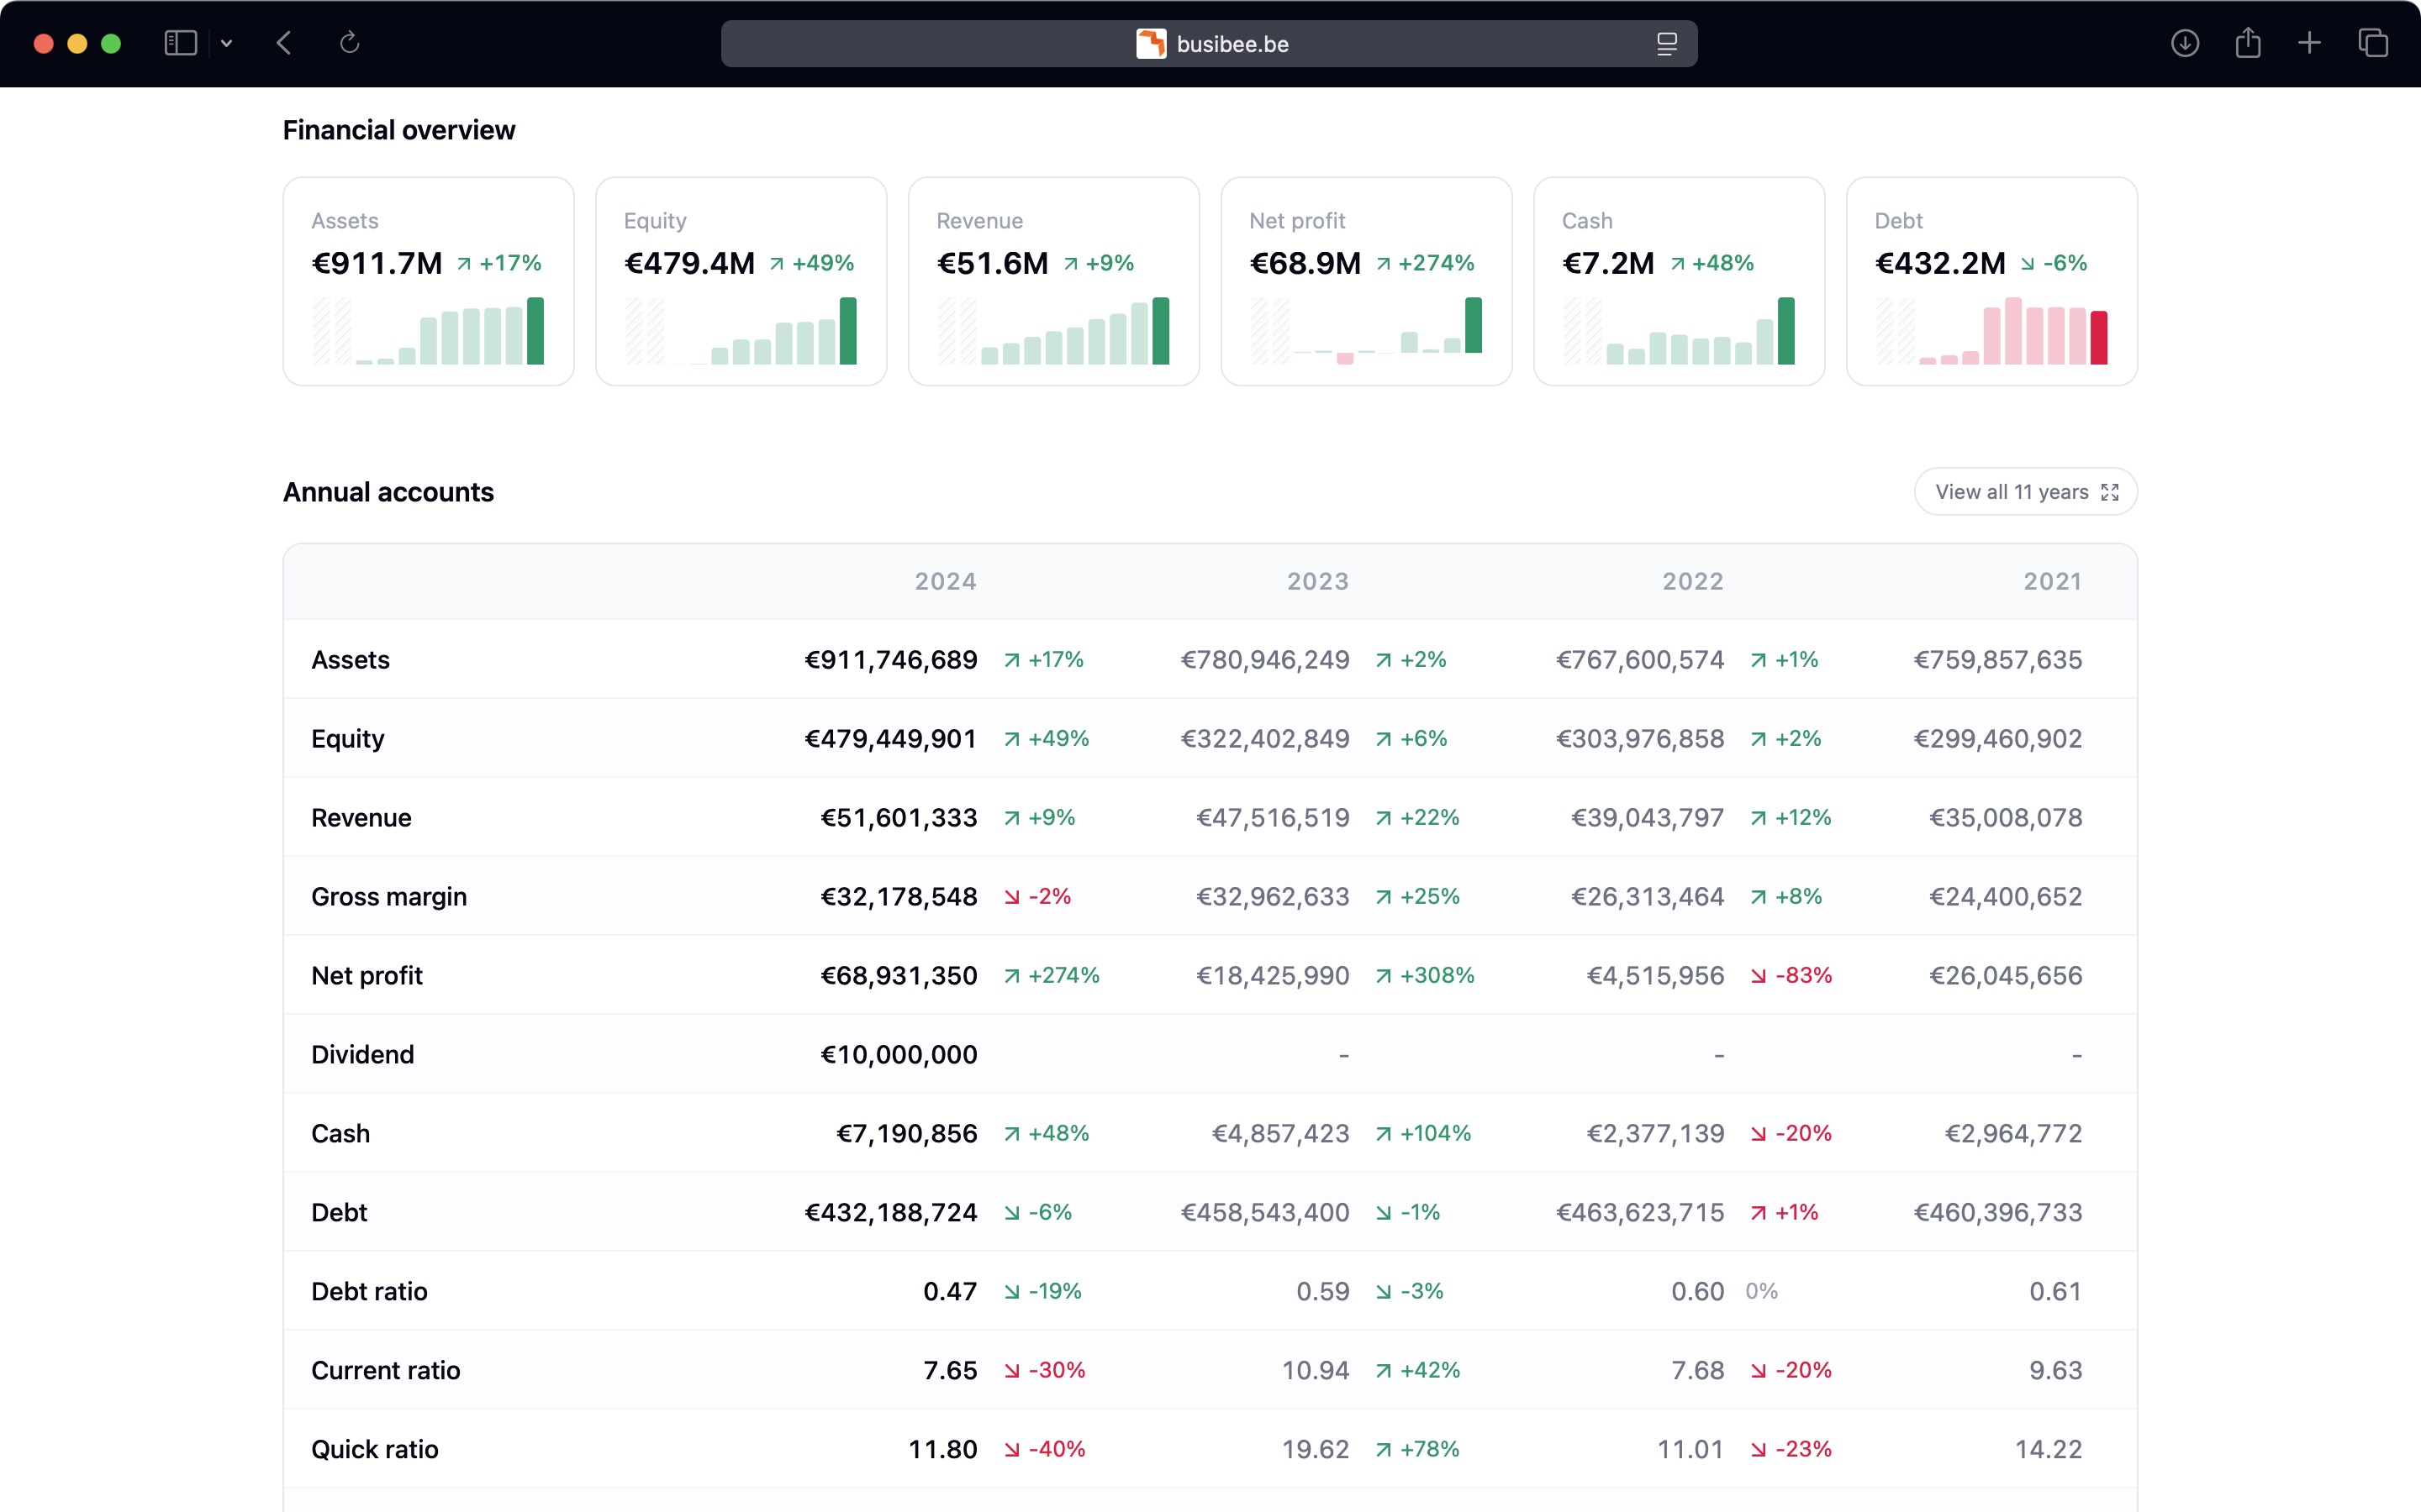The width and height of the screenshot is (2421, 1512).
Task: Select the 2022 column header
Action: pyautogui.click(x=1693, y=582)
